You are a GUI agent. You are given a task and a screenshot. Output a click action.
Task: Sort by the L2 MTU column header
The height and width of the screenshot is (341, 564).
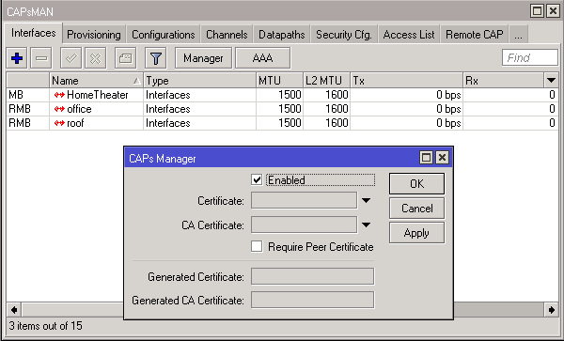[x=326, y=81]
